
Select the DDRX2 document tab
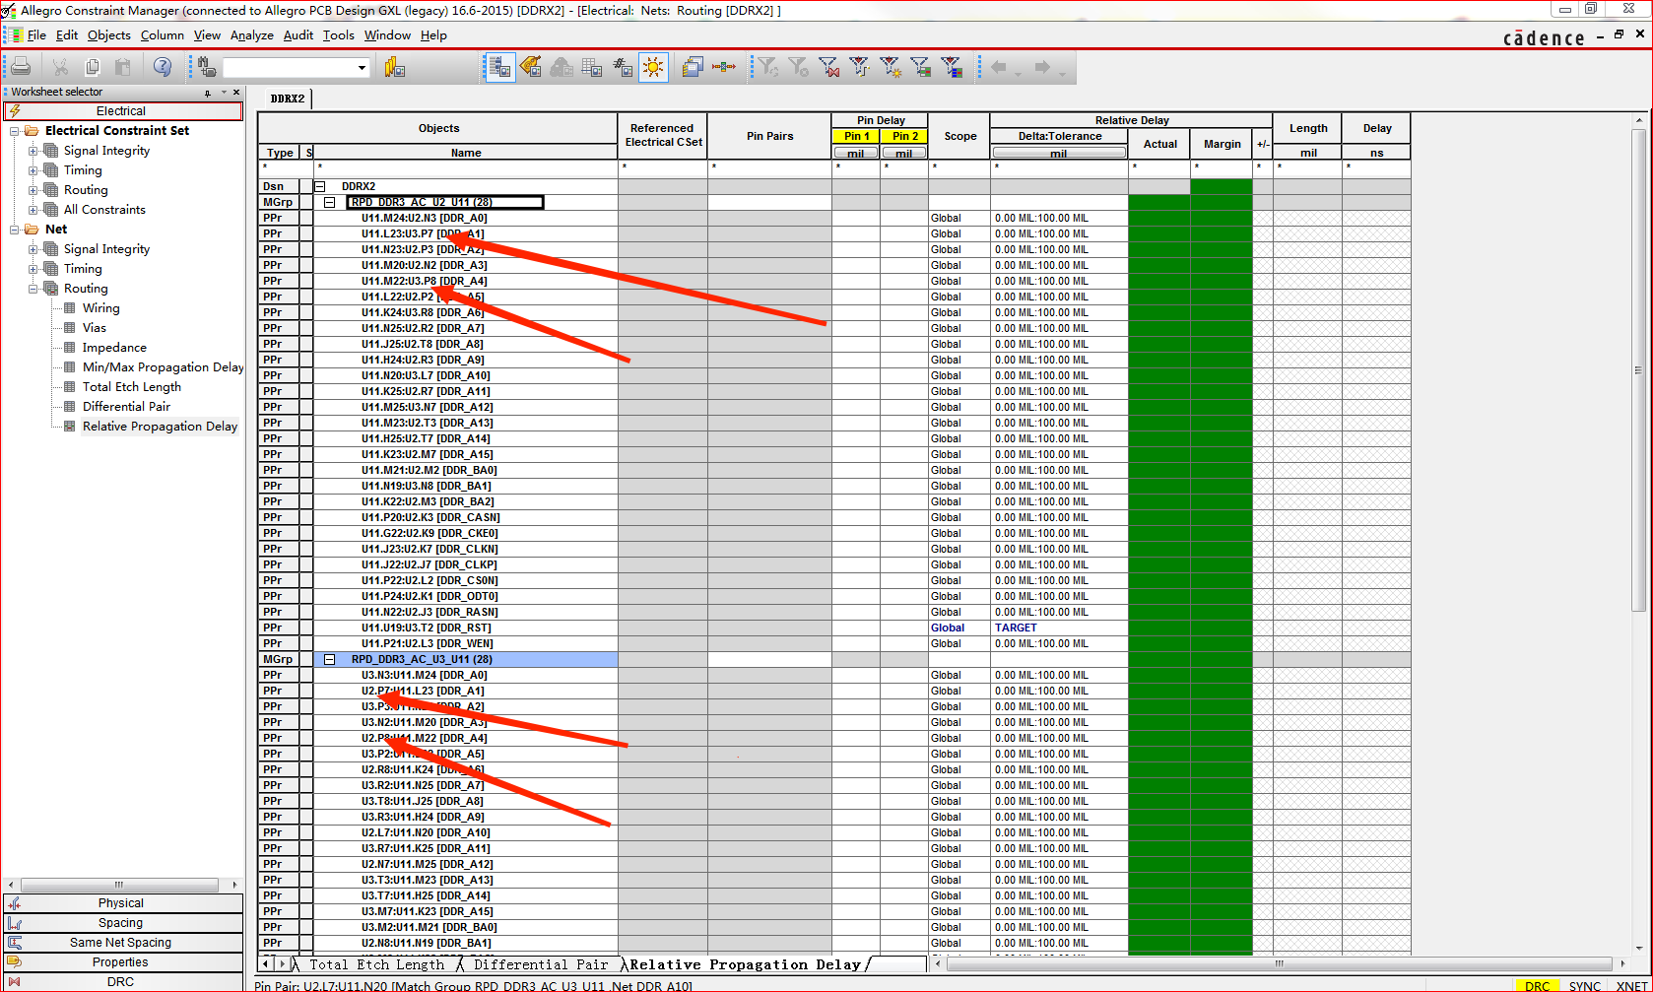pos(288,99)
